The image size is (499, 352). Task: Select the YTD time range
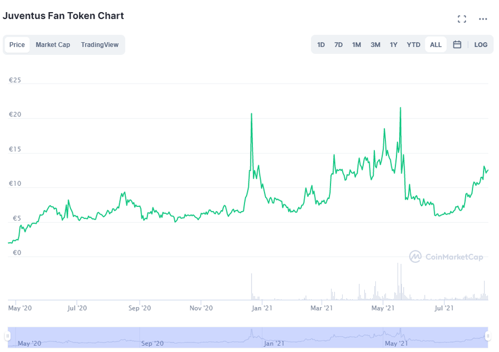(414, 44)
